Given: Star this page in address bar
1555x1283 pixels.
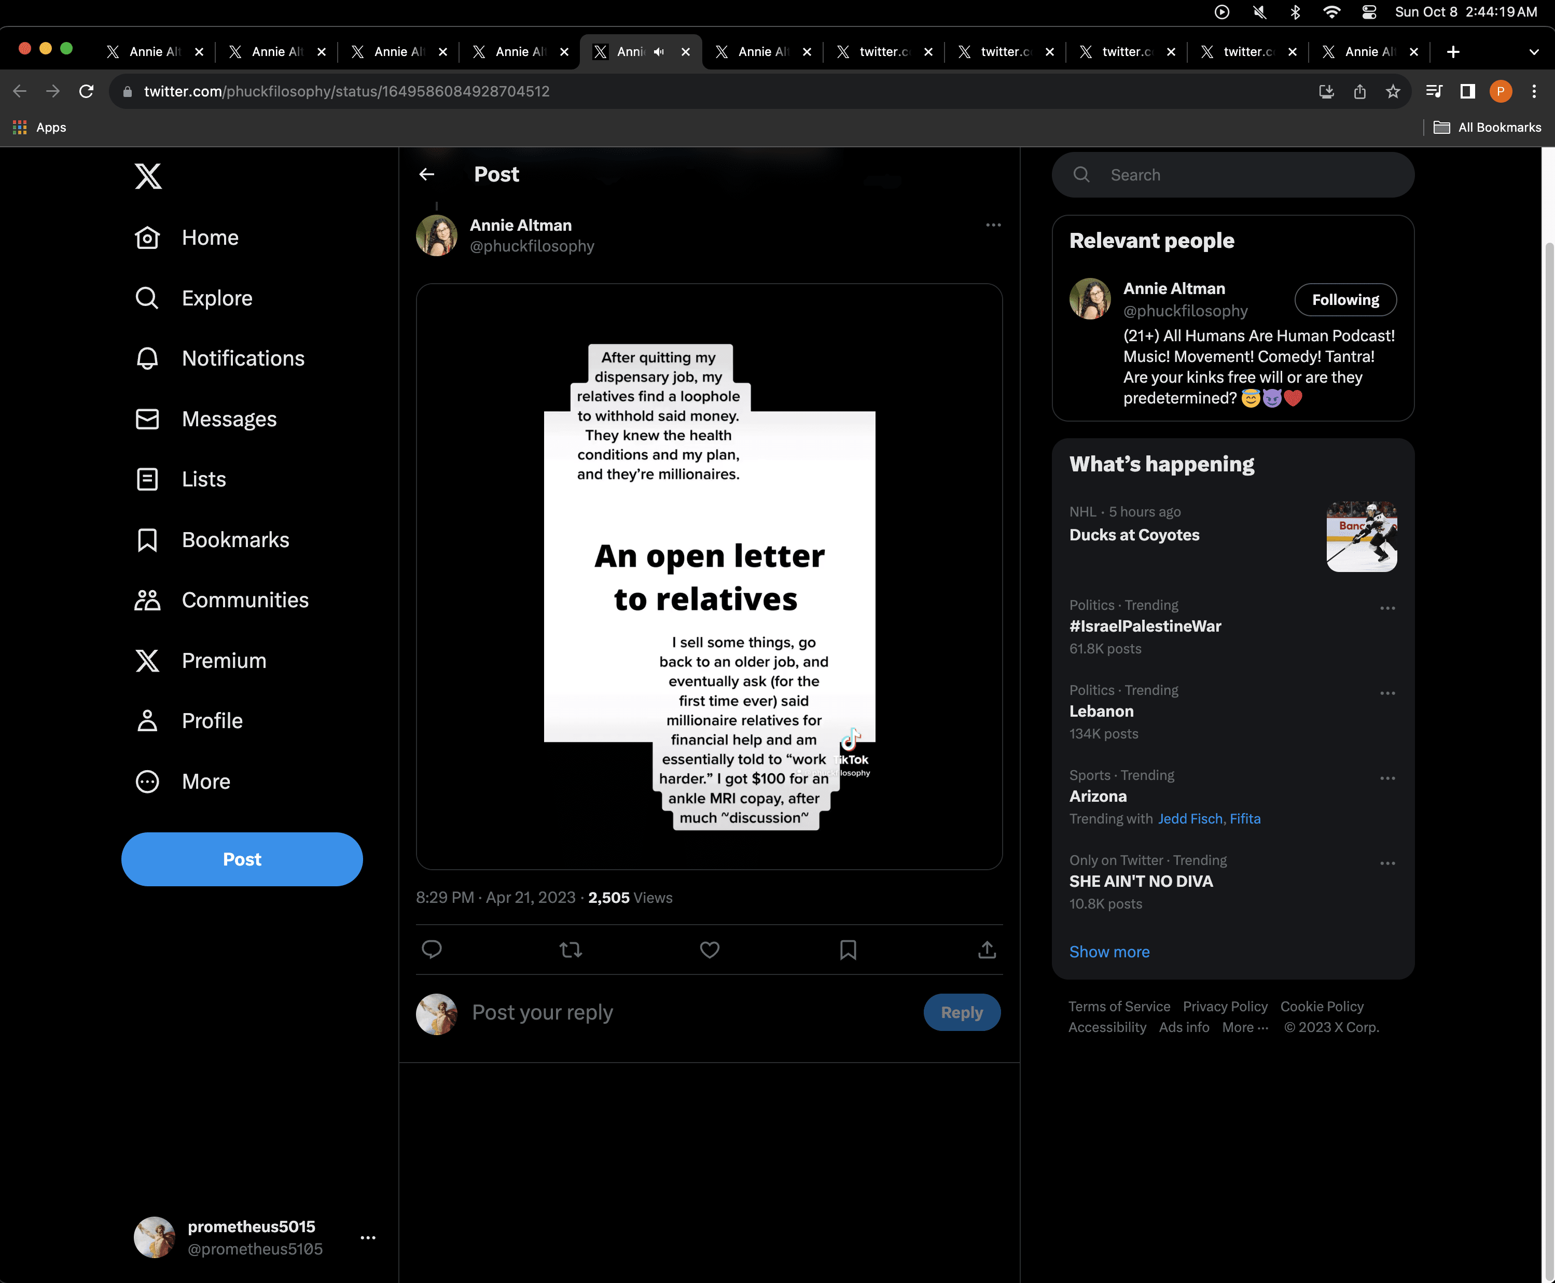Looking at the screenshot, I should pos(1393,91).
